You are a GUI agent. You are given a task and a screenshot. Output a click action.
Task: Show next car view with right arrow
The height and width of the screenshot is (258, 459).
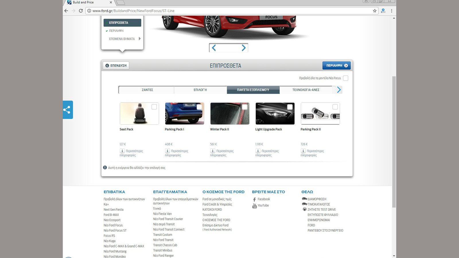coord(244,48)
